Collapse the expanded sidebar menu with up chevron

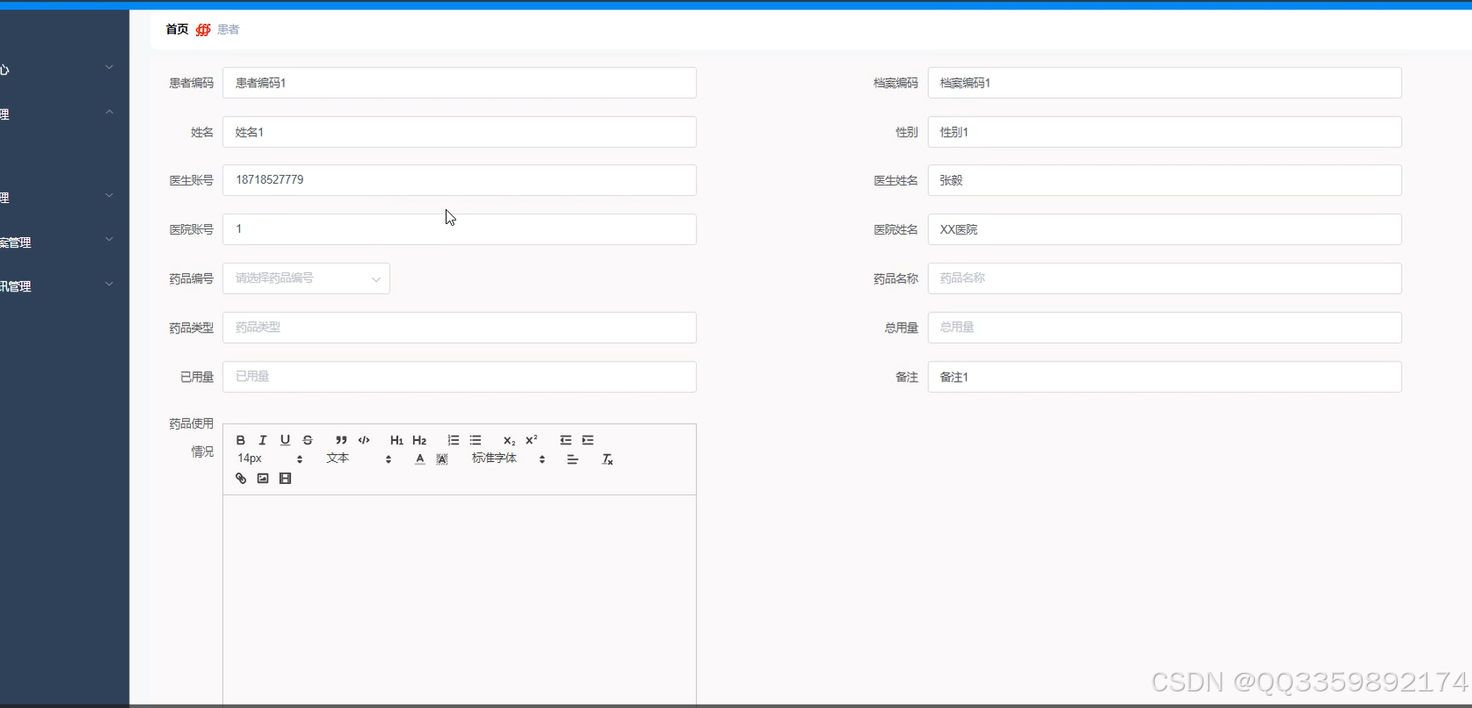click(57, 114)
